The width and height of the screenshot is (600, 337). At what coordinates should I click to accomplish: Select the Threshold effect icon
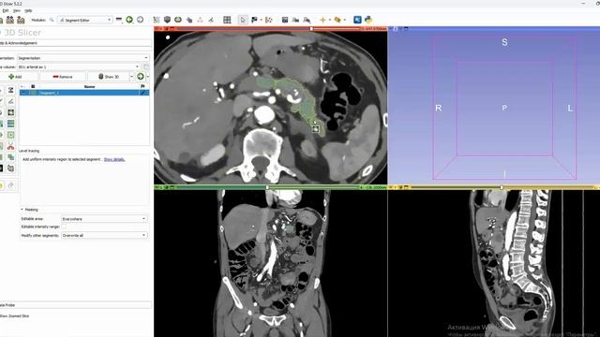pos(10,90)
